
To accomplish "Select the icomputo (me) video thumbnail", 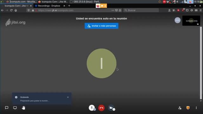I will [x=191, y=21].
